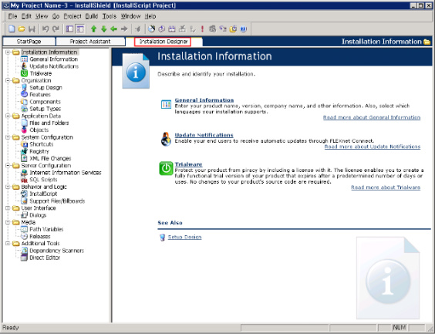This screenshot has height=334, width=435.
Task: Open the Tools menu
Action: (110, 16)
